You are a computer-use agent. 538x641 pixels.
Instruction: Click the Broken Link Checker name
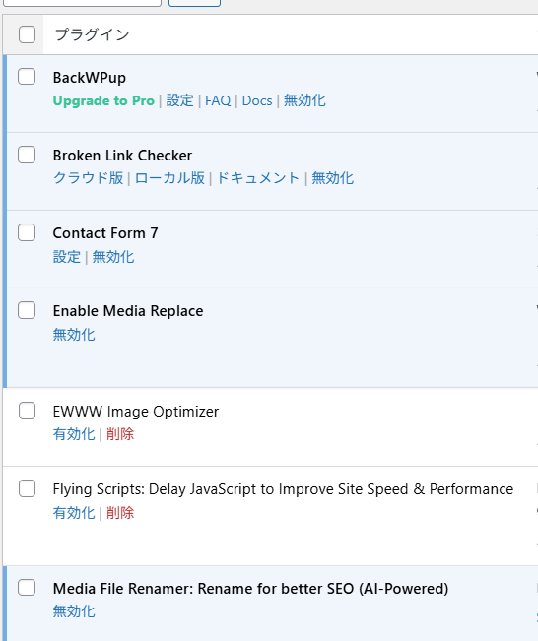coord(122,156)
